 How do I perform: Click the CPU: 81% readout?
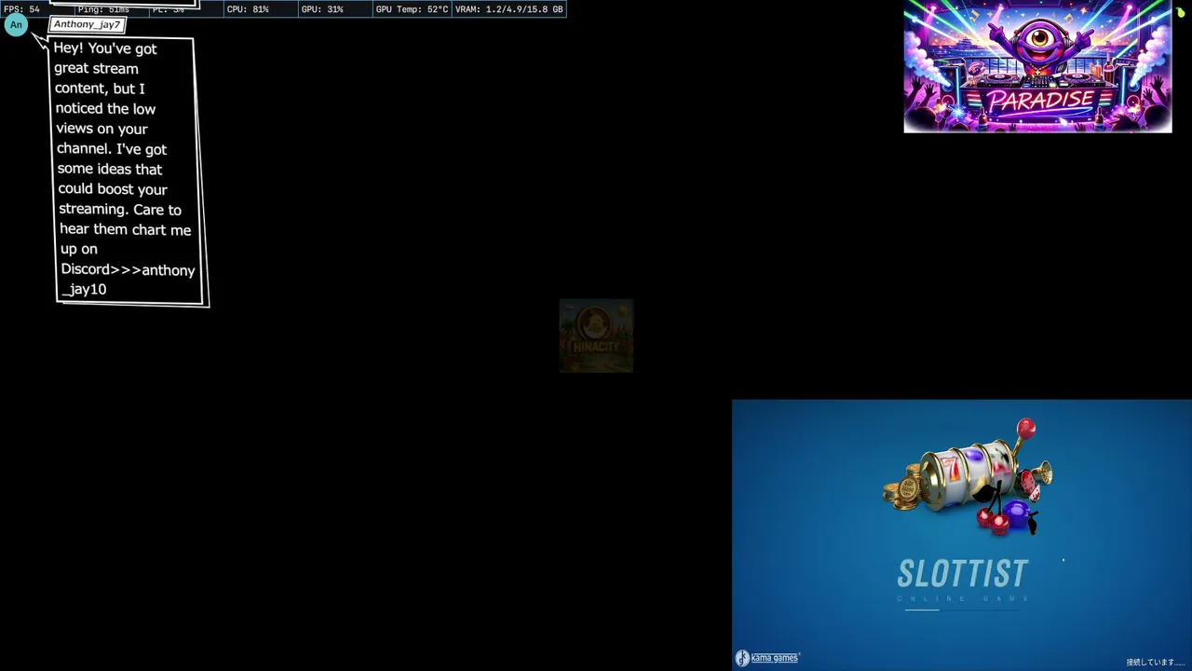point(248,9)
